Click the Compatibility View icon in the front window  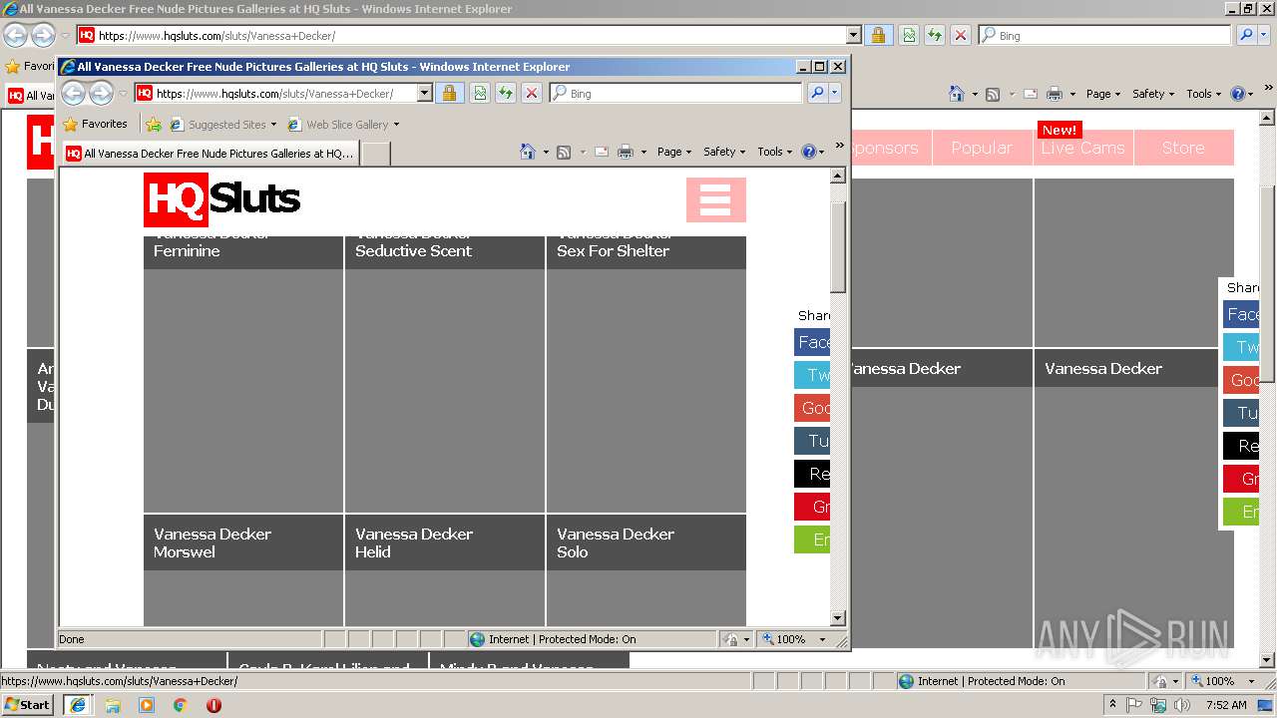pos(480,93)
